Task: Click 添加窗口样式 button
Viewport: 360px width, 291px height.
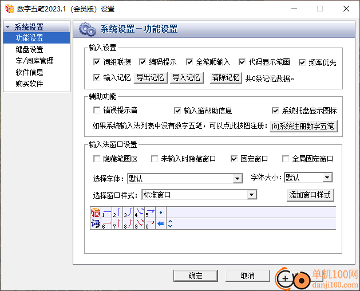Action: click(310, 195)
